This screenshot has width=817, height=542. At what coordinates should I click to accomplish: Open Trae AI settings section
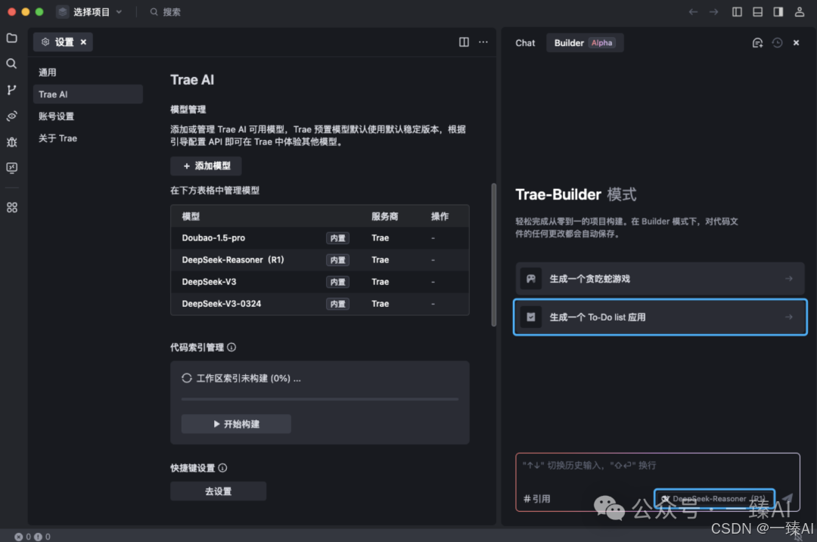coord(88,94)
